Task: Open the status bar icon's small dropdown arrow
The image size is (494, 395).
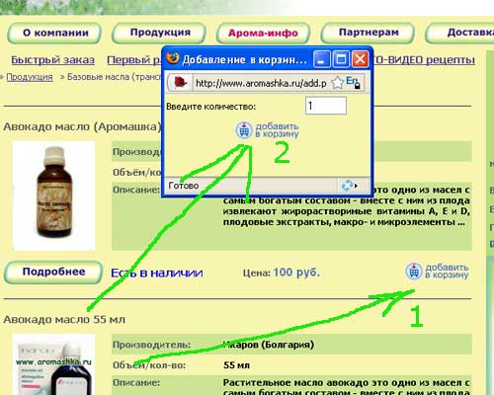Action: point(356,186)
